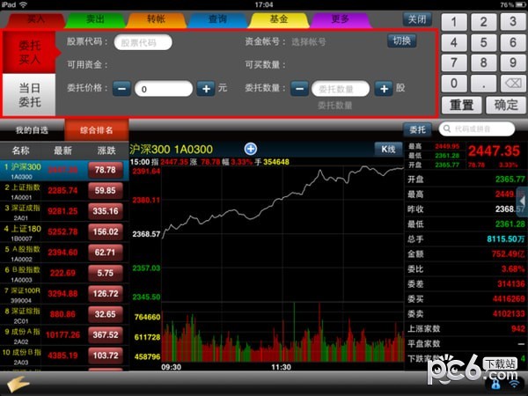The image size is (528, 396).
Task: Add 沪深300 with the blue plus icon
Action: [x=251, y=149]
